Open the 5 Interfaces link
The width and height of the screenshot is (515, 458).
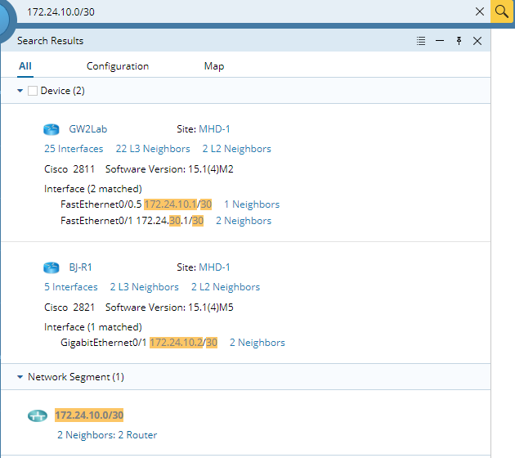pos(71,287)
